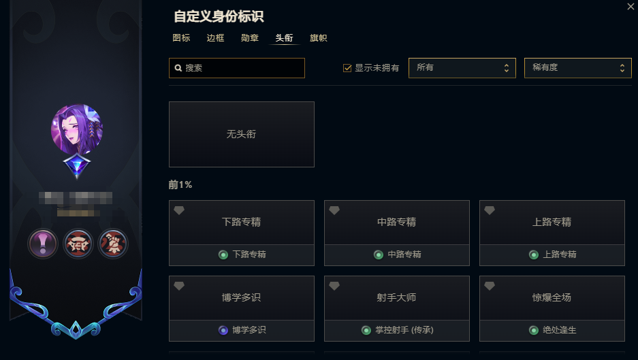Toggle the 显示未拥有 checkbox
This screenshot has height=360, width=638.
(347, 68)
